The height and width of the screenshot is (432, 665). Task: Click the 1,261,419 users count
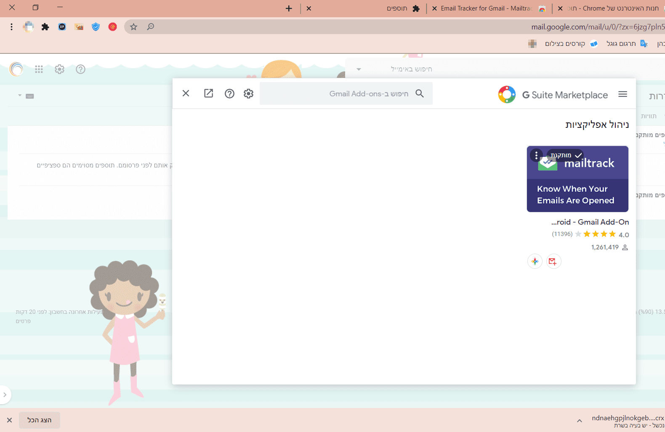tap(609, 247)
